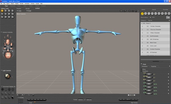The height and width of the screenshot is (104, 171).
Task: Click the Twist parameter dial
Action: (x=149, y=74)
